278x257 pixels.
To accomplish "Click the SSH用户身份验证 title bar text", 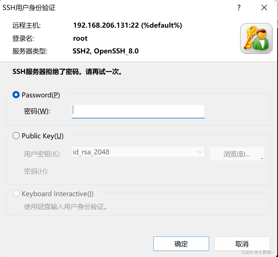I will point(29,8).
